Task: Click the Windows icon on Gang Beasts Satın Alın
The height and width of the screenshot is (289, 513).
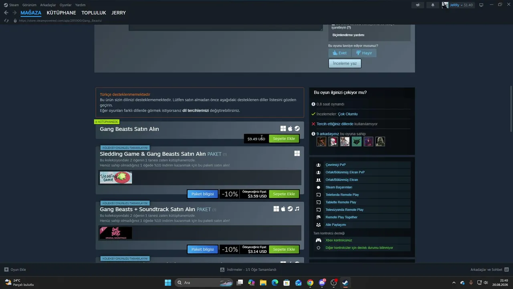Action: pos(283,129)
